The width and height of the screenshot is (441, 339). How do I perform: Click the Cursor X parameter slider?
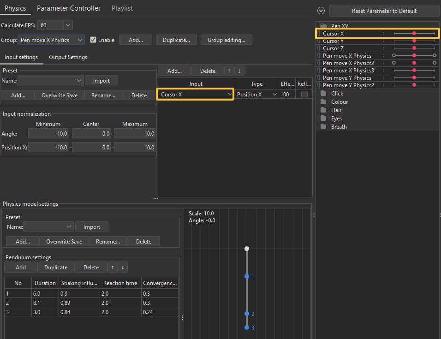[414, 34]
